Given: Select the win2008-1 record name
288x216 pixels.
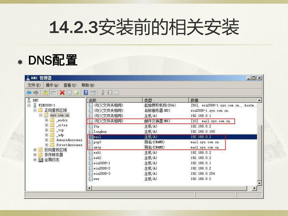Looking at the screenshot, I should coord(102,163).
